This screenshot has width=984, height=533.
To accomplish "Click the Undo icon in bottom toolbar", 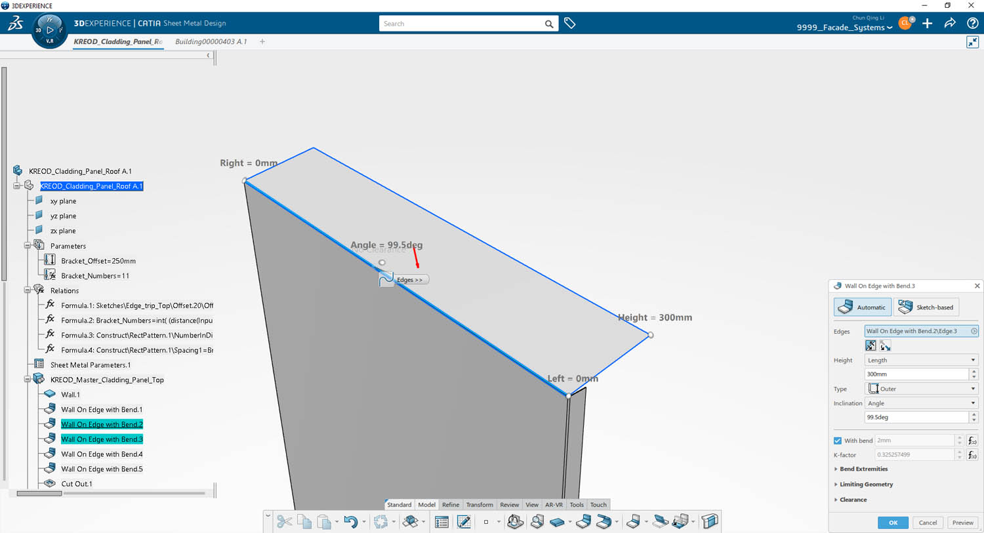I will pyautogui.click(x=350, y=522).
